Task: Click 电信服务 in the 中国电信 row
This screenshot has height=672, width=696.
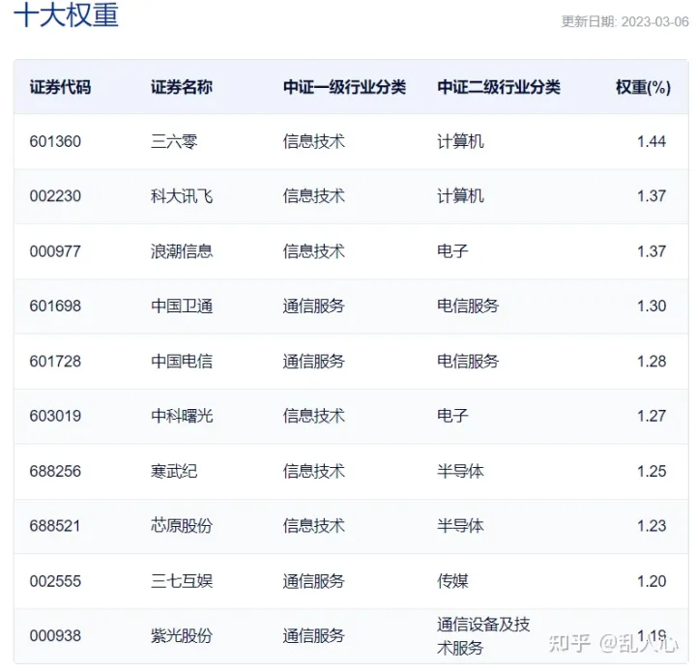Action: (468, 362)
